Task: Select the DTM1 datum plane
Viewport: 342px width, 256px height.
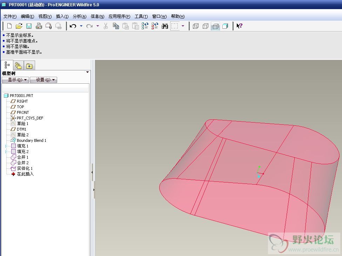Action: [21, 129]
